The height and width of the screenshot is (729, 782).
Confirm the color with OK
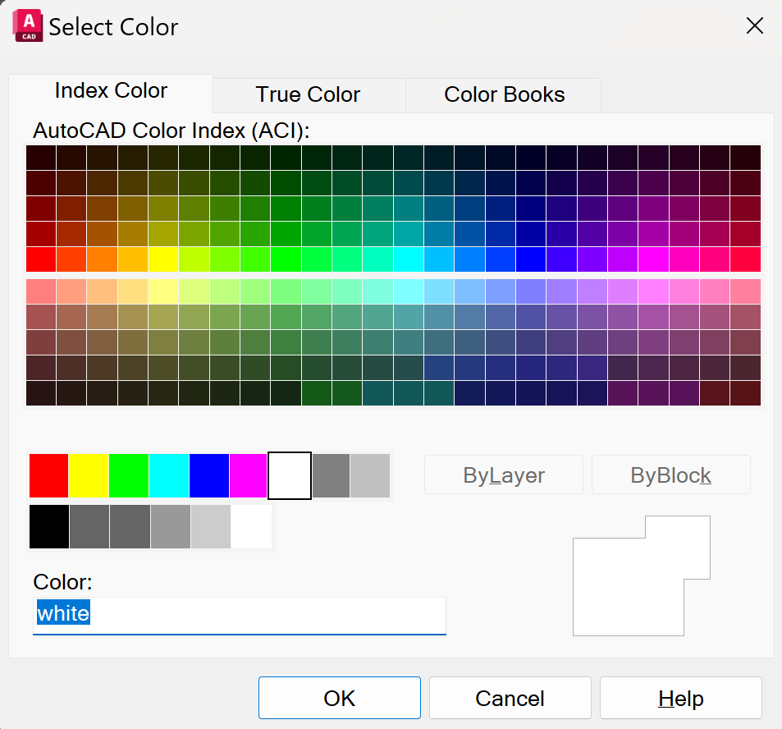[340, 698]
